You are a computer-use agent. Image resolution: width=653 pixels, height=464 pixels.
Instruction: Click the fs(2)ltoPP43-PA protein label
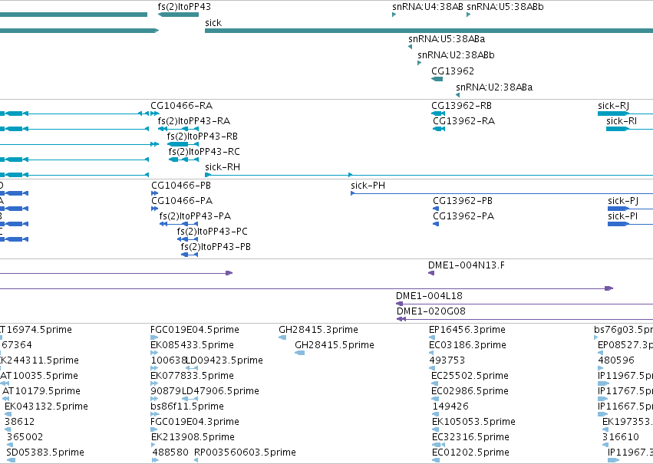pyautogui.click(x=195, y=216)
